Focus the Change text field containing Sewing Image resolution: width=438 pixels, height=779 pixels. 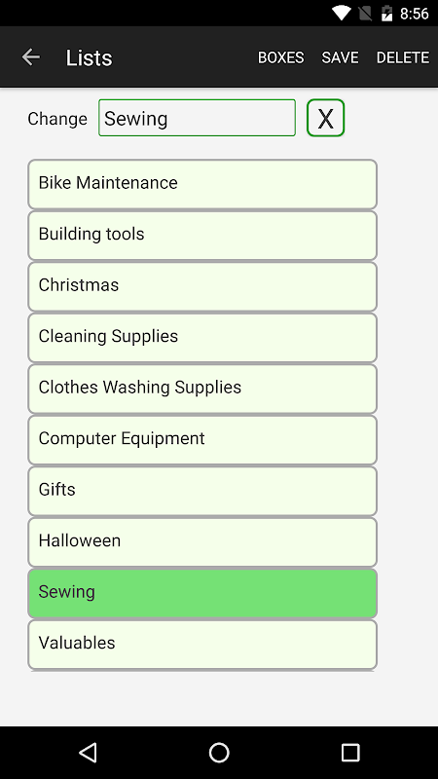(198, 118)
